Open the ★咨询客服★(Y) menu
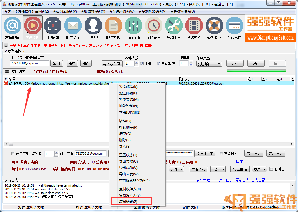 click(65, 12)
